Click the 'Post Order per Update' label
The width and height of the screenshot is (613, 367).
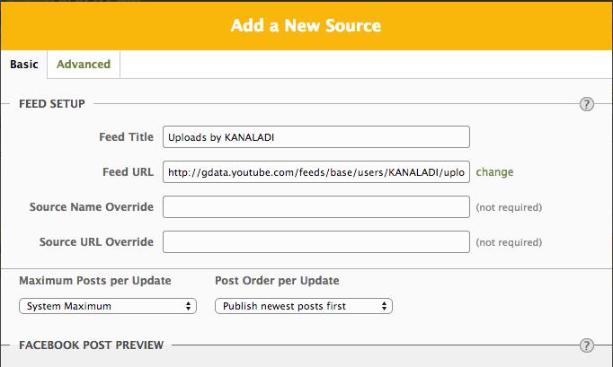[277, 281]
